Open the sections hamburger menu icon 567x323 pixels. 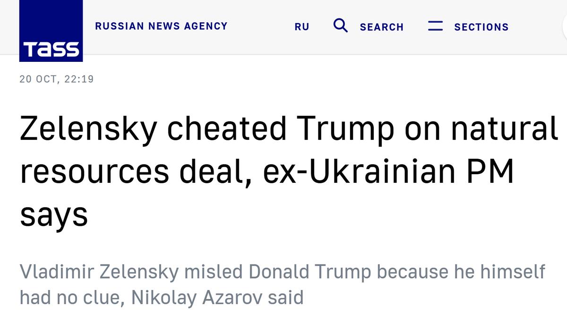pos(435,26)
